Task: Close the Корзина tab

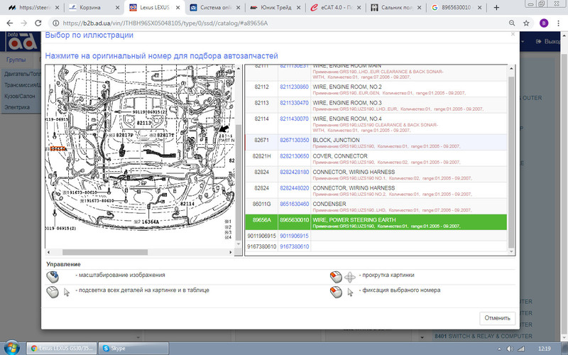Action: (117, 8)
